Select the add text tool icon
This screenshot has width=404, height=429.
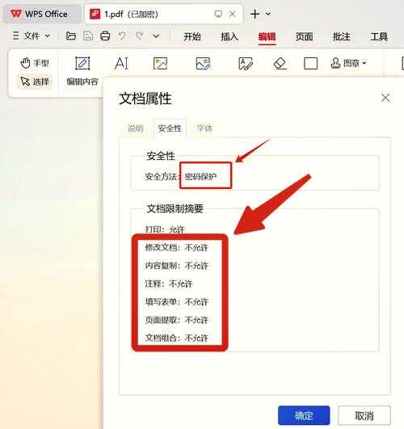[x=121, y=64]
